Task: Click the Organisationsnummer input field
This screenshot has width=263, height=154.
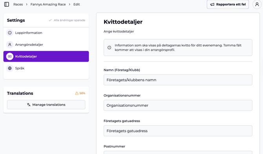Action: (178, 105)
